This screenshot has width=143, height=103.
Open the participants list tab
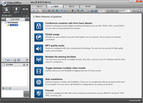coord(3,19)
